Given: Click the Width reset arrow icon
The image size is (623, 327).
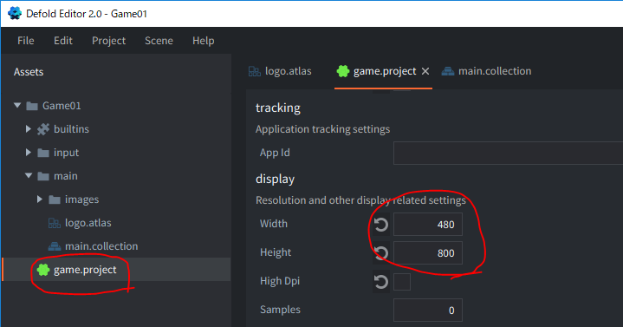Looking at the screenshot, I should click(x=381, y=225).
